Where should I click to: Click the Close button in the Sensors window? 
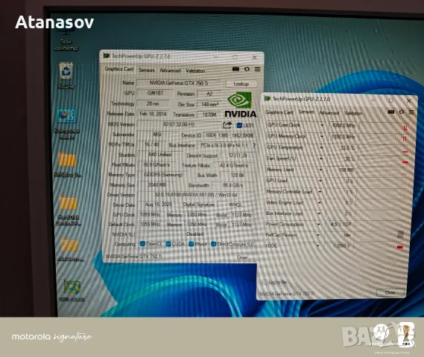(390, 292)
